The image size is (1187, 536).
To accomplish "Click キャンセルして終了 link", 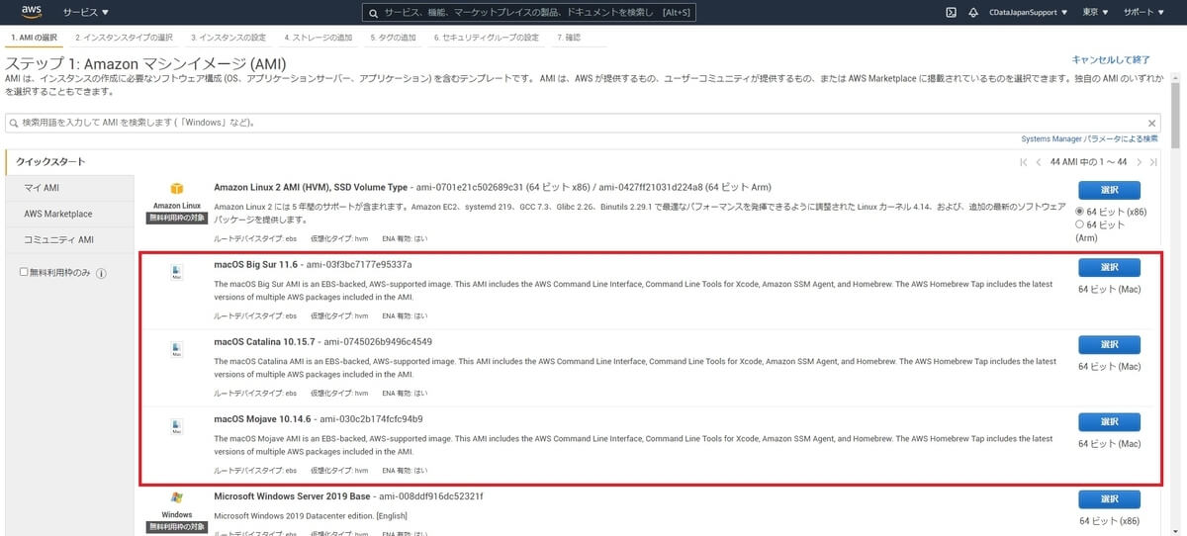I will (x=1111, y=60).
